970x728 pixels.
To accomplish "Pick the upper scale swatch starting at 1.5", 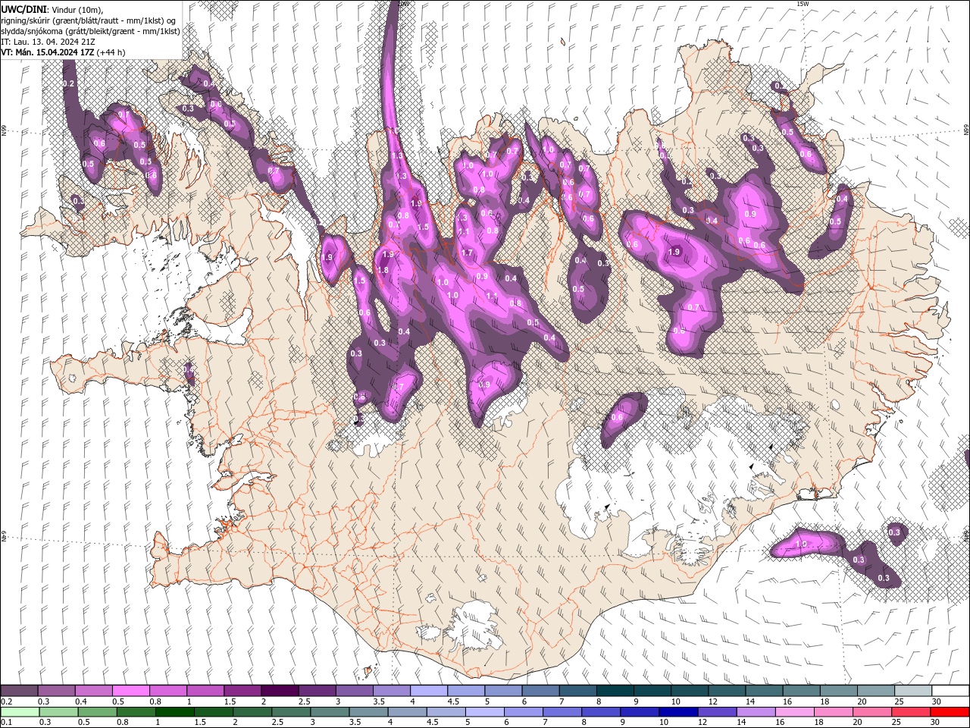I will 242,691.
